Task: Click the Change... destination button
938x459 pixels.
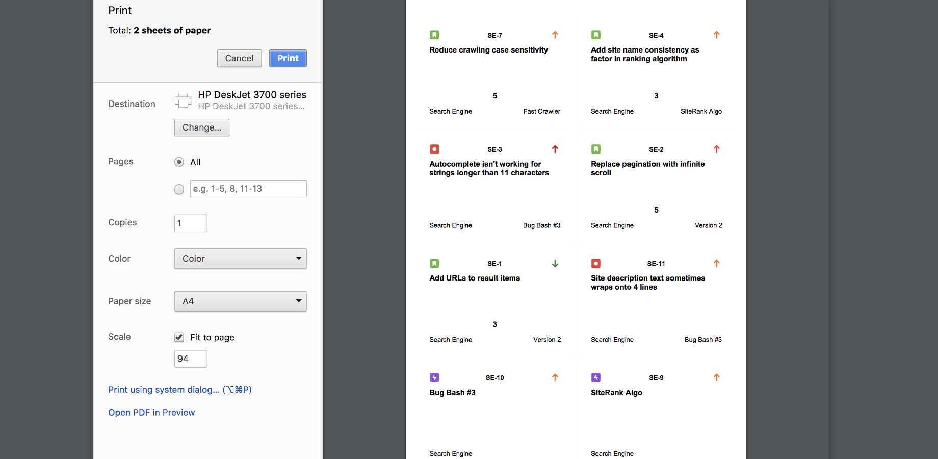Action: [x=202, y=127]
